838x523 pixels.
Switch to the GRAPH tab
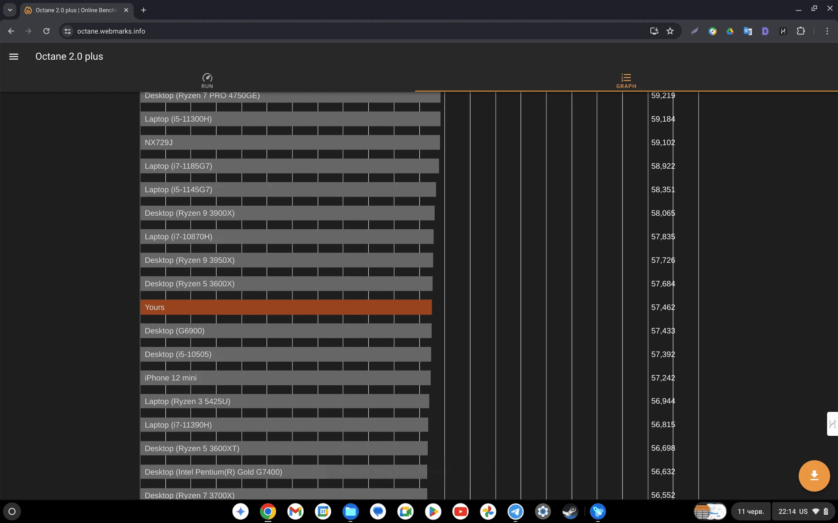tap(626, 81)
